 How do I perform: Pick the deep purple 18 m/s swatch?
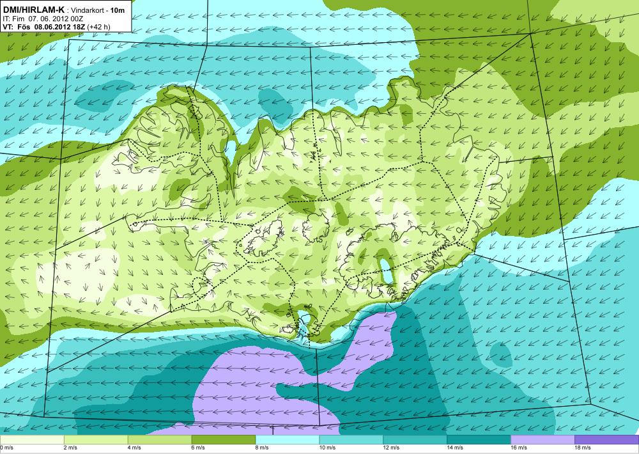(607, 440)
